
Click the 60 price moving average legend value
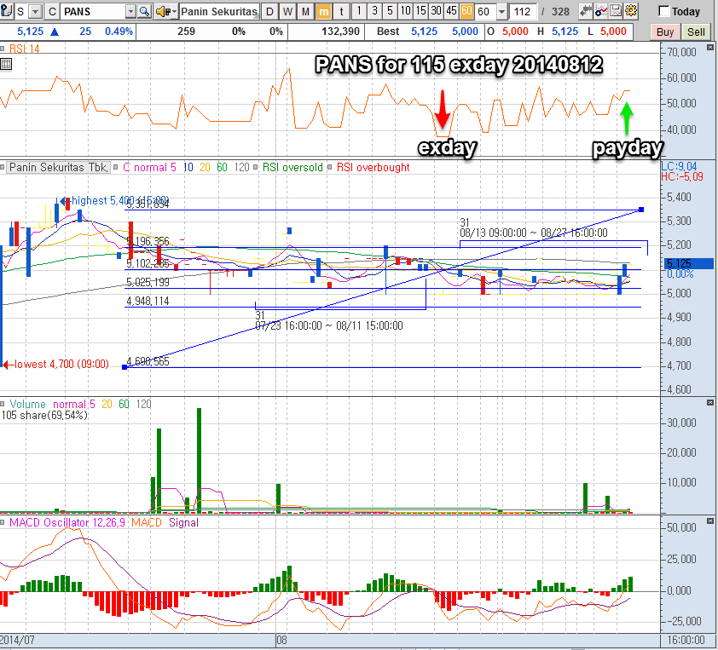222,168
